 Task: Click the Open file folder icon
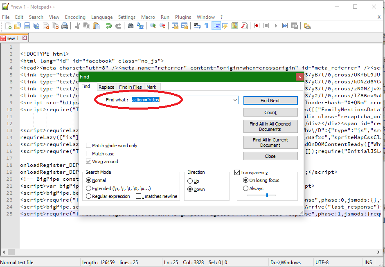(18, 26)
